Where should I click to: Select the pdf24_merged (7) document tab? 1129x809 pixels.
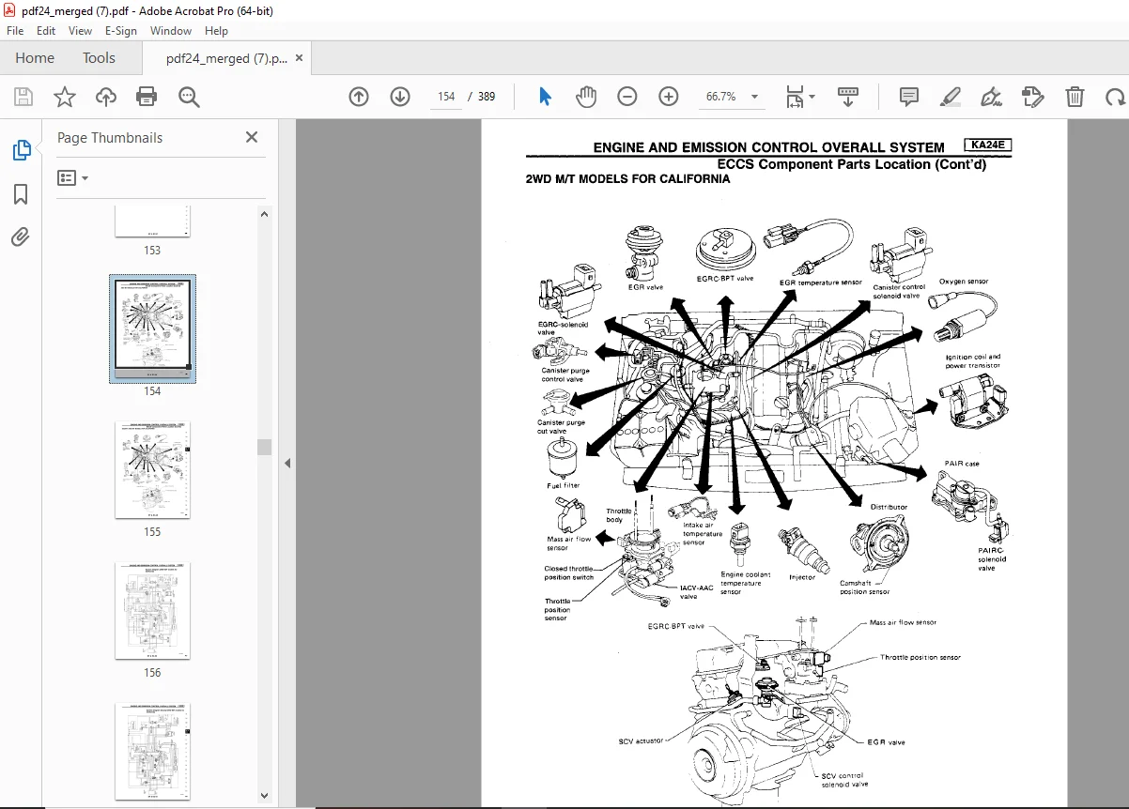click(226, 58)
